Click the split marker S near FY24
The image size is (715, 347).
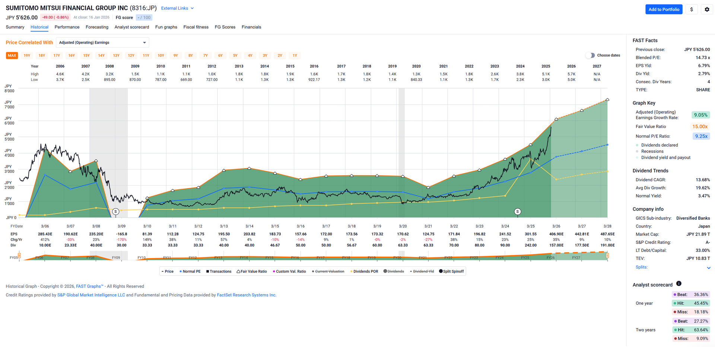[x=517, y=212]
